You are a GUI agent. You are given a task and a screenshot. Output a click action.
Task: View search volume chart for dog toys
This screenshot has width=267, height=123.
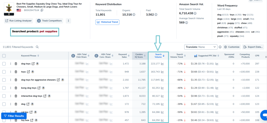(x=162, y=64)
